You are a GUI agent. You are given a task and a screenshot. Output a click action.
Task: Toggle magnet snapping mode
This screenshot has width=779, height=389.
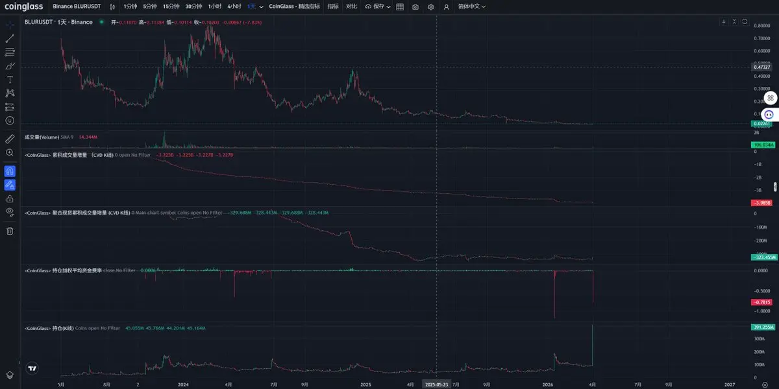[x=10, y=171]
